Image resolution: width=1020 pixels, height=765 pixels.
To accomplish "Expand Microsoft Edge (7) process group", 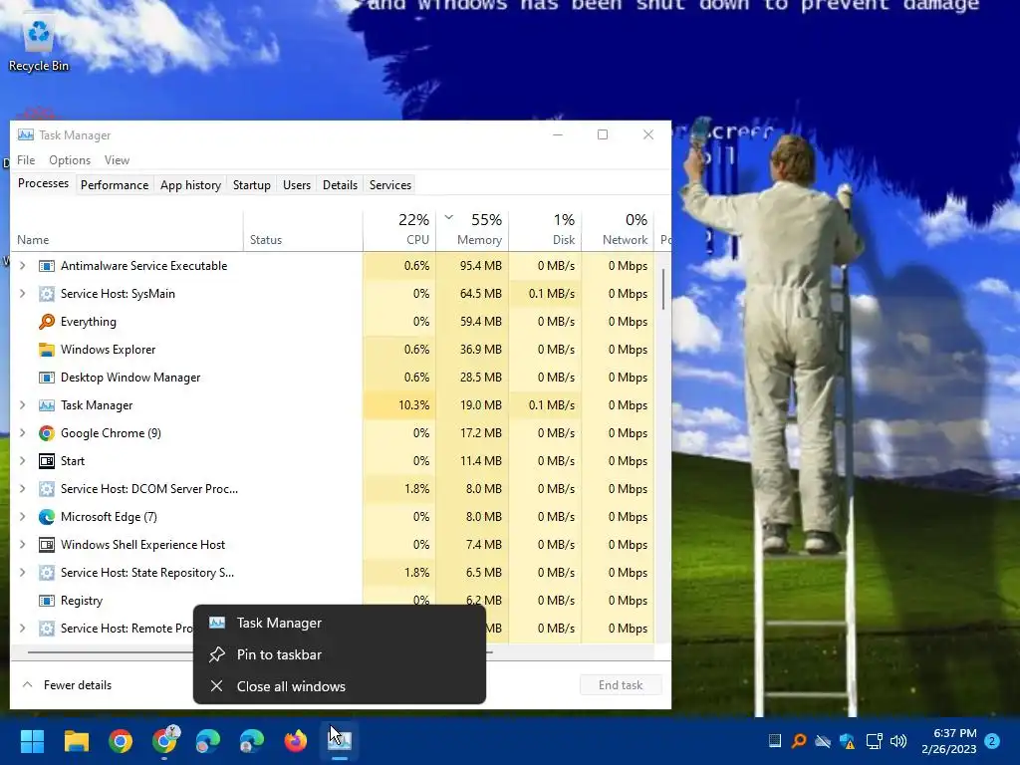I will (23, 517).
